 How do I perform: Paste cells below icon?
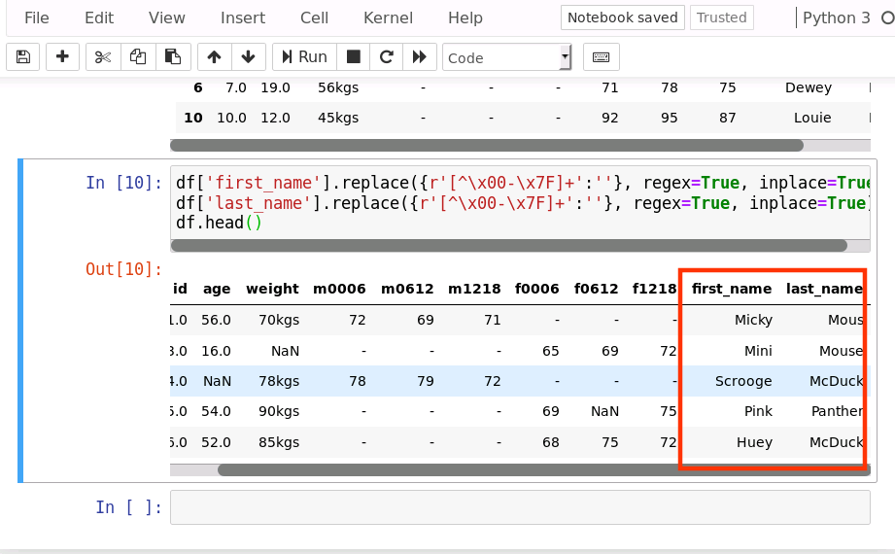pyautogui.click(x=172, y=57)
